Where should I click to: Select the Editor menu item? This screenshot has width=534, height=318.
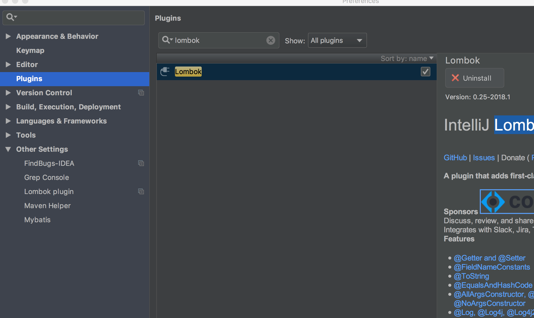[x=27, y=64]
